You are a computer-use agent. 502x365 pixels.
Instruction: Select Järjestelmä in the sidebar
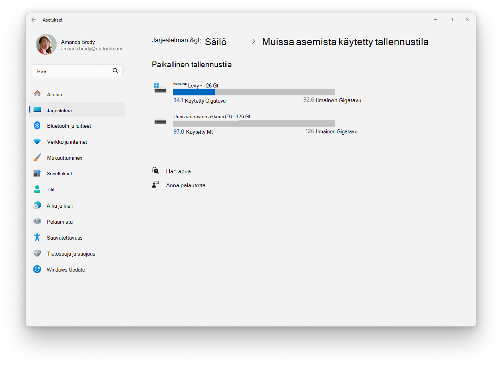77,110
